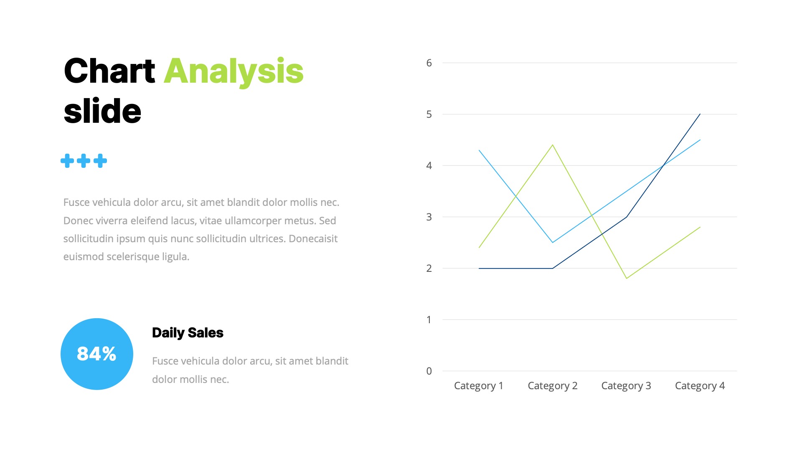Select the Category 3 axis label
This screenshot has width=802, height=451.
click(x=626, y=386)
